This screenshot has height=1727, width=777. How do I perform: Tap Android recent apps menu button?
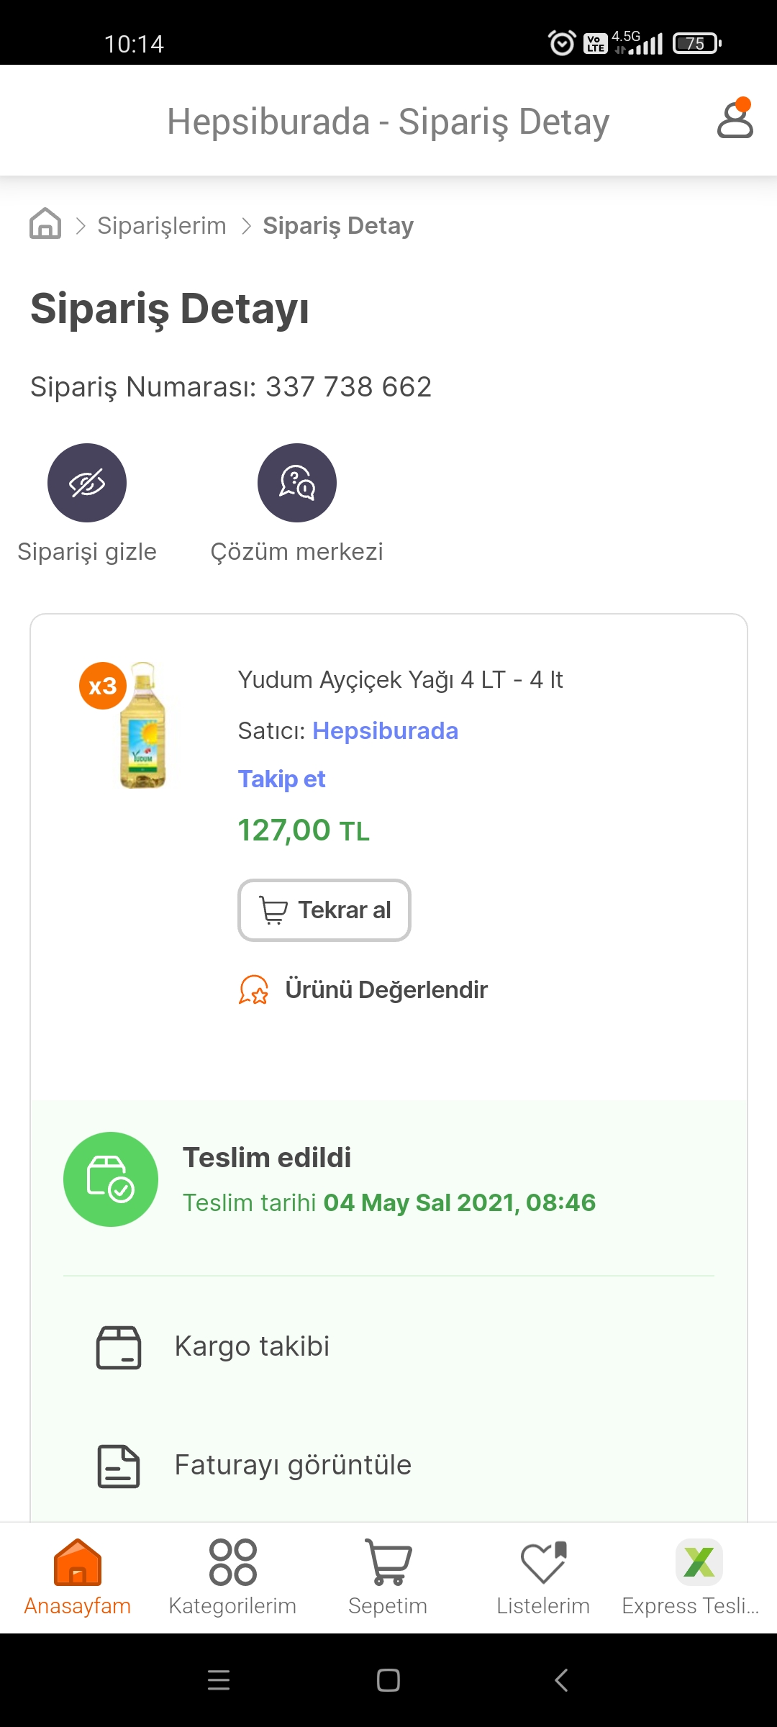(x=219, y=1680)
